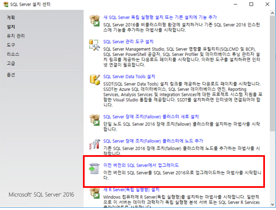Open the 리소스 page in sidebar
Screen dimensions: 276x210
pos(13,54)
